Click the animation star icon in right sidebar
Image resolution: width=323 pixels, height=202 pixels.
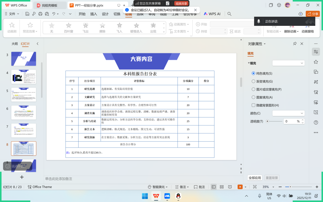[x=316, y=62]
